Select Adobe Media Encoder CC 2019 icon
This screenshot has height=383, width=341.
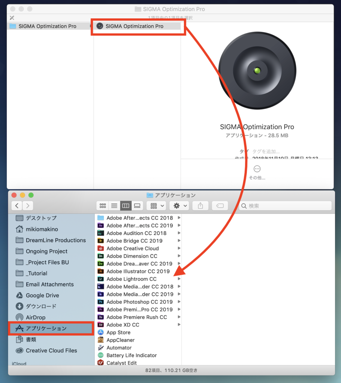pos(100,294)
